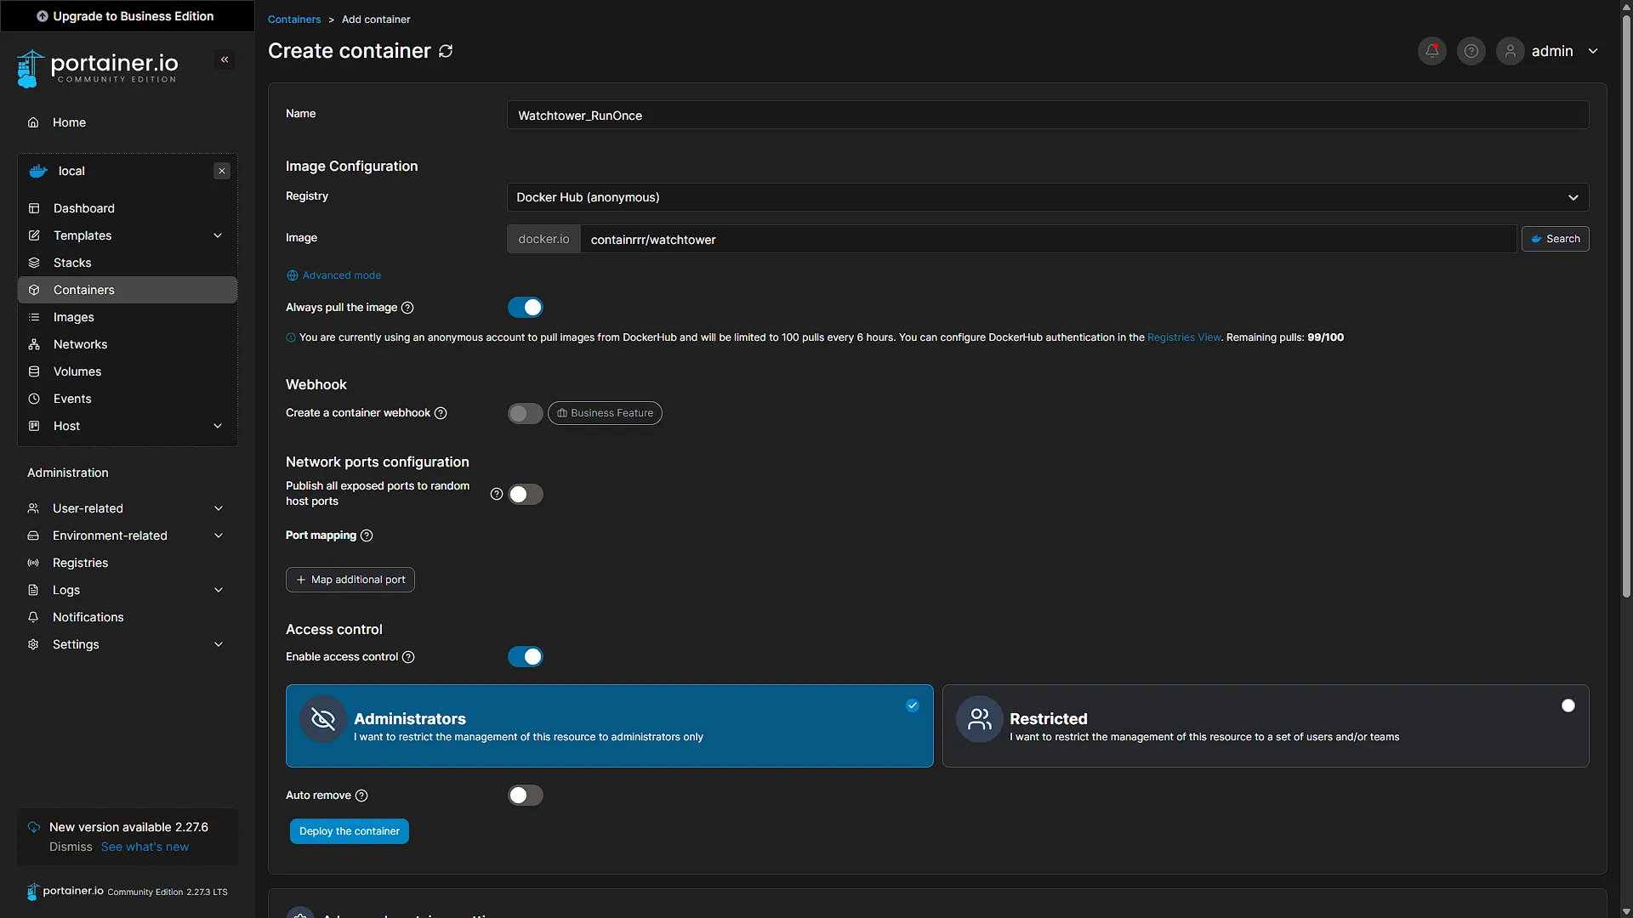The width and height of the screenshot is (1633, 918).
Task: Click the Search image button
Action: 1556,239
